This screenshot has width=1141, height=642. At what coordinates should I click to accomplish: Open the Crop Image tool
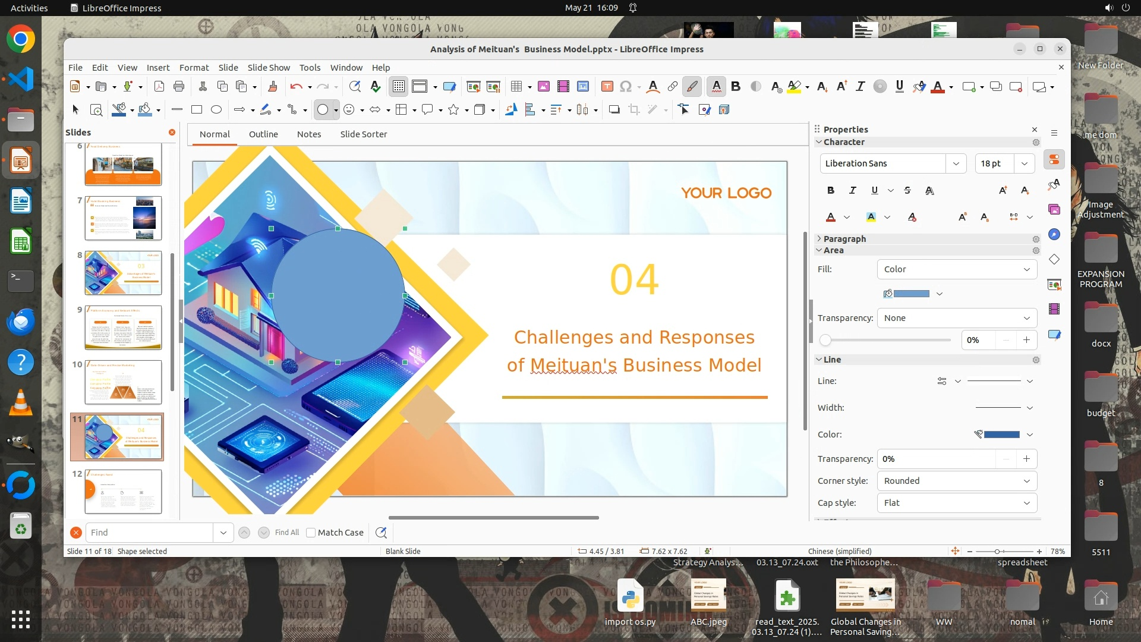click(634, 109)
